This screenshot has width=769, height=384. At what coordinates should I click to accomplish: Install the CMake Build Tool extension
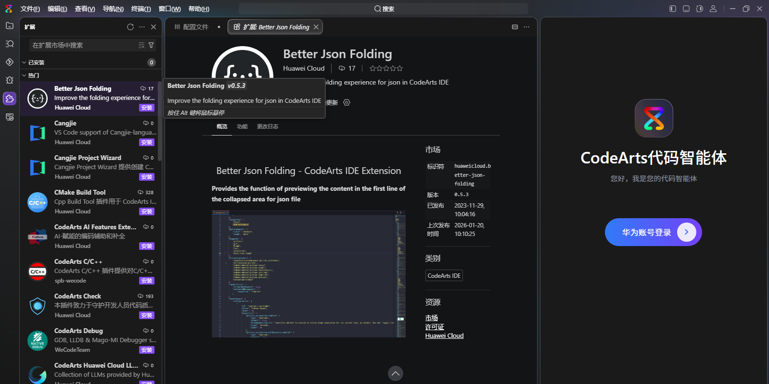pyautogui.click(x=147, y=211)
